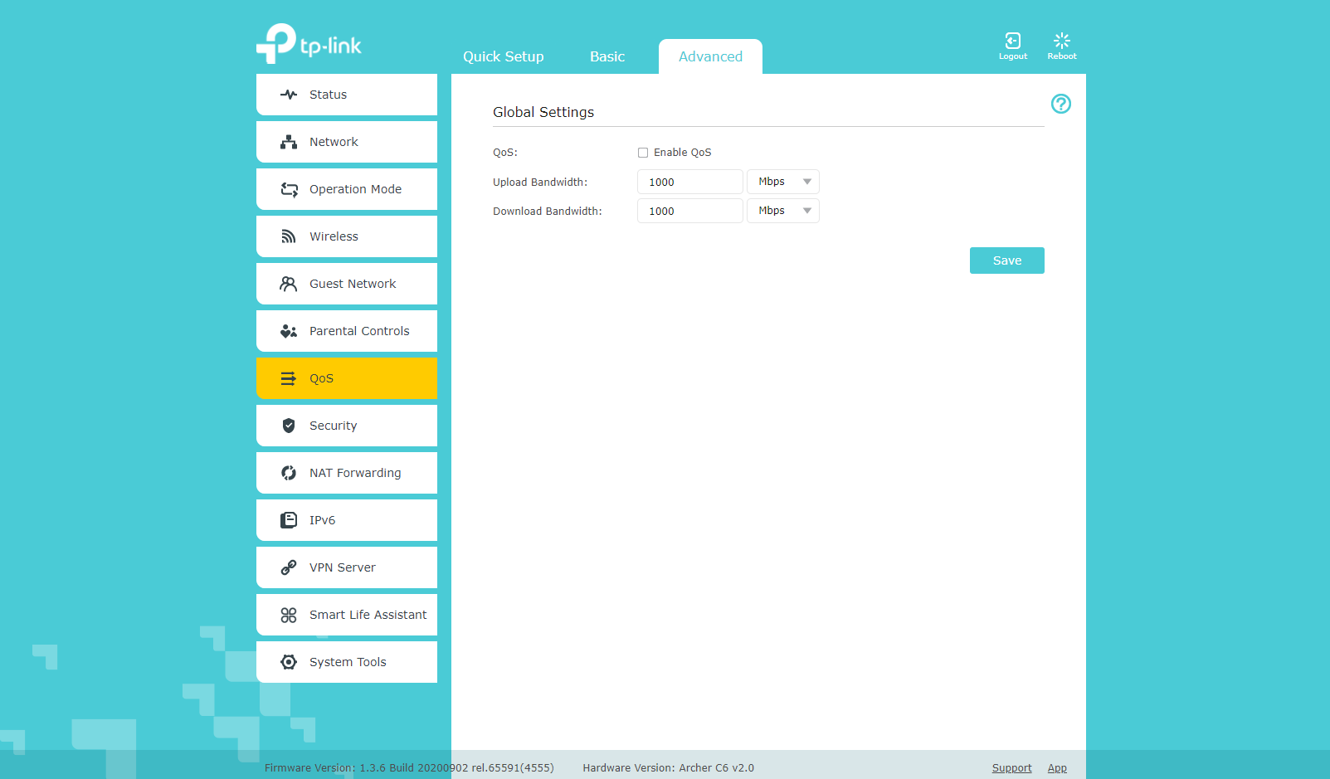Switch to the Quick Setup tab
The image size is (1330, 779).
503,56
